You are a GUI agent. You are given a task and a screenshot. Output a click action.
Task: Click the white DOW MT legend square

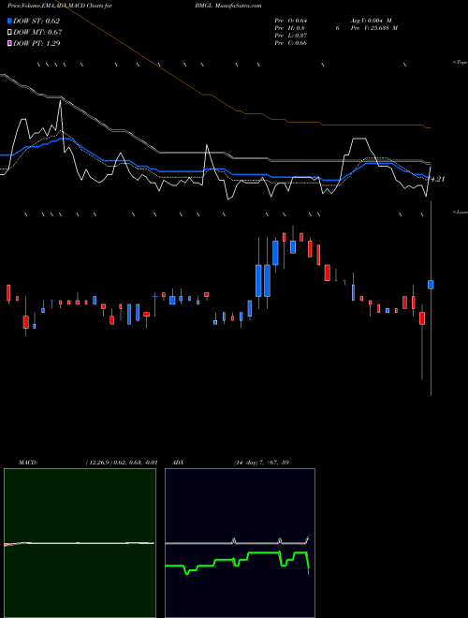pos(9,32)
